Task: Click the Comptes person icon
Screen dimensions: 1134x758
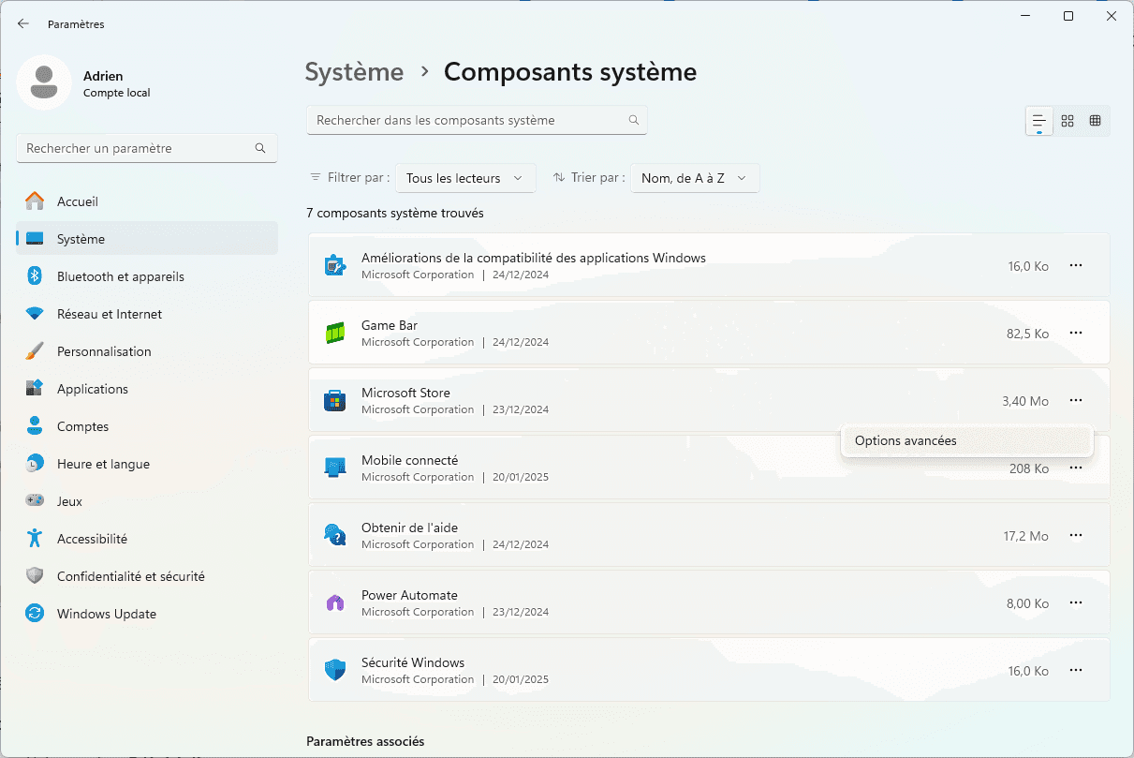Action: click(x=35, y=426)
